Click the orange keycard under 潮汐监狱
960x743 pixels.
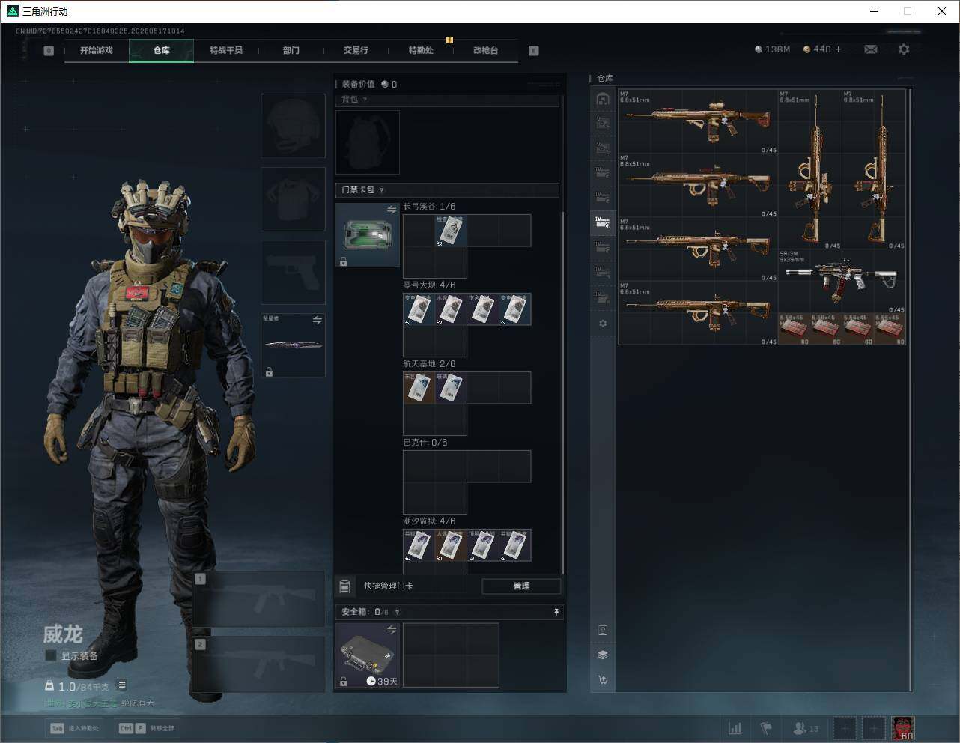[451, 545]
